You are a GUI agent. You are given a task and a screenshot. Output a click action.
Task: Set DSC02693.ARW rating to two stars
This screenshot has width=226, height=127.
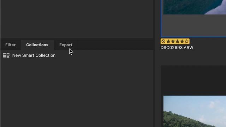click(173, 42)
